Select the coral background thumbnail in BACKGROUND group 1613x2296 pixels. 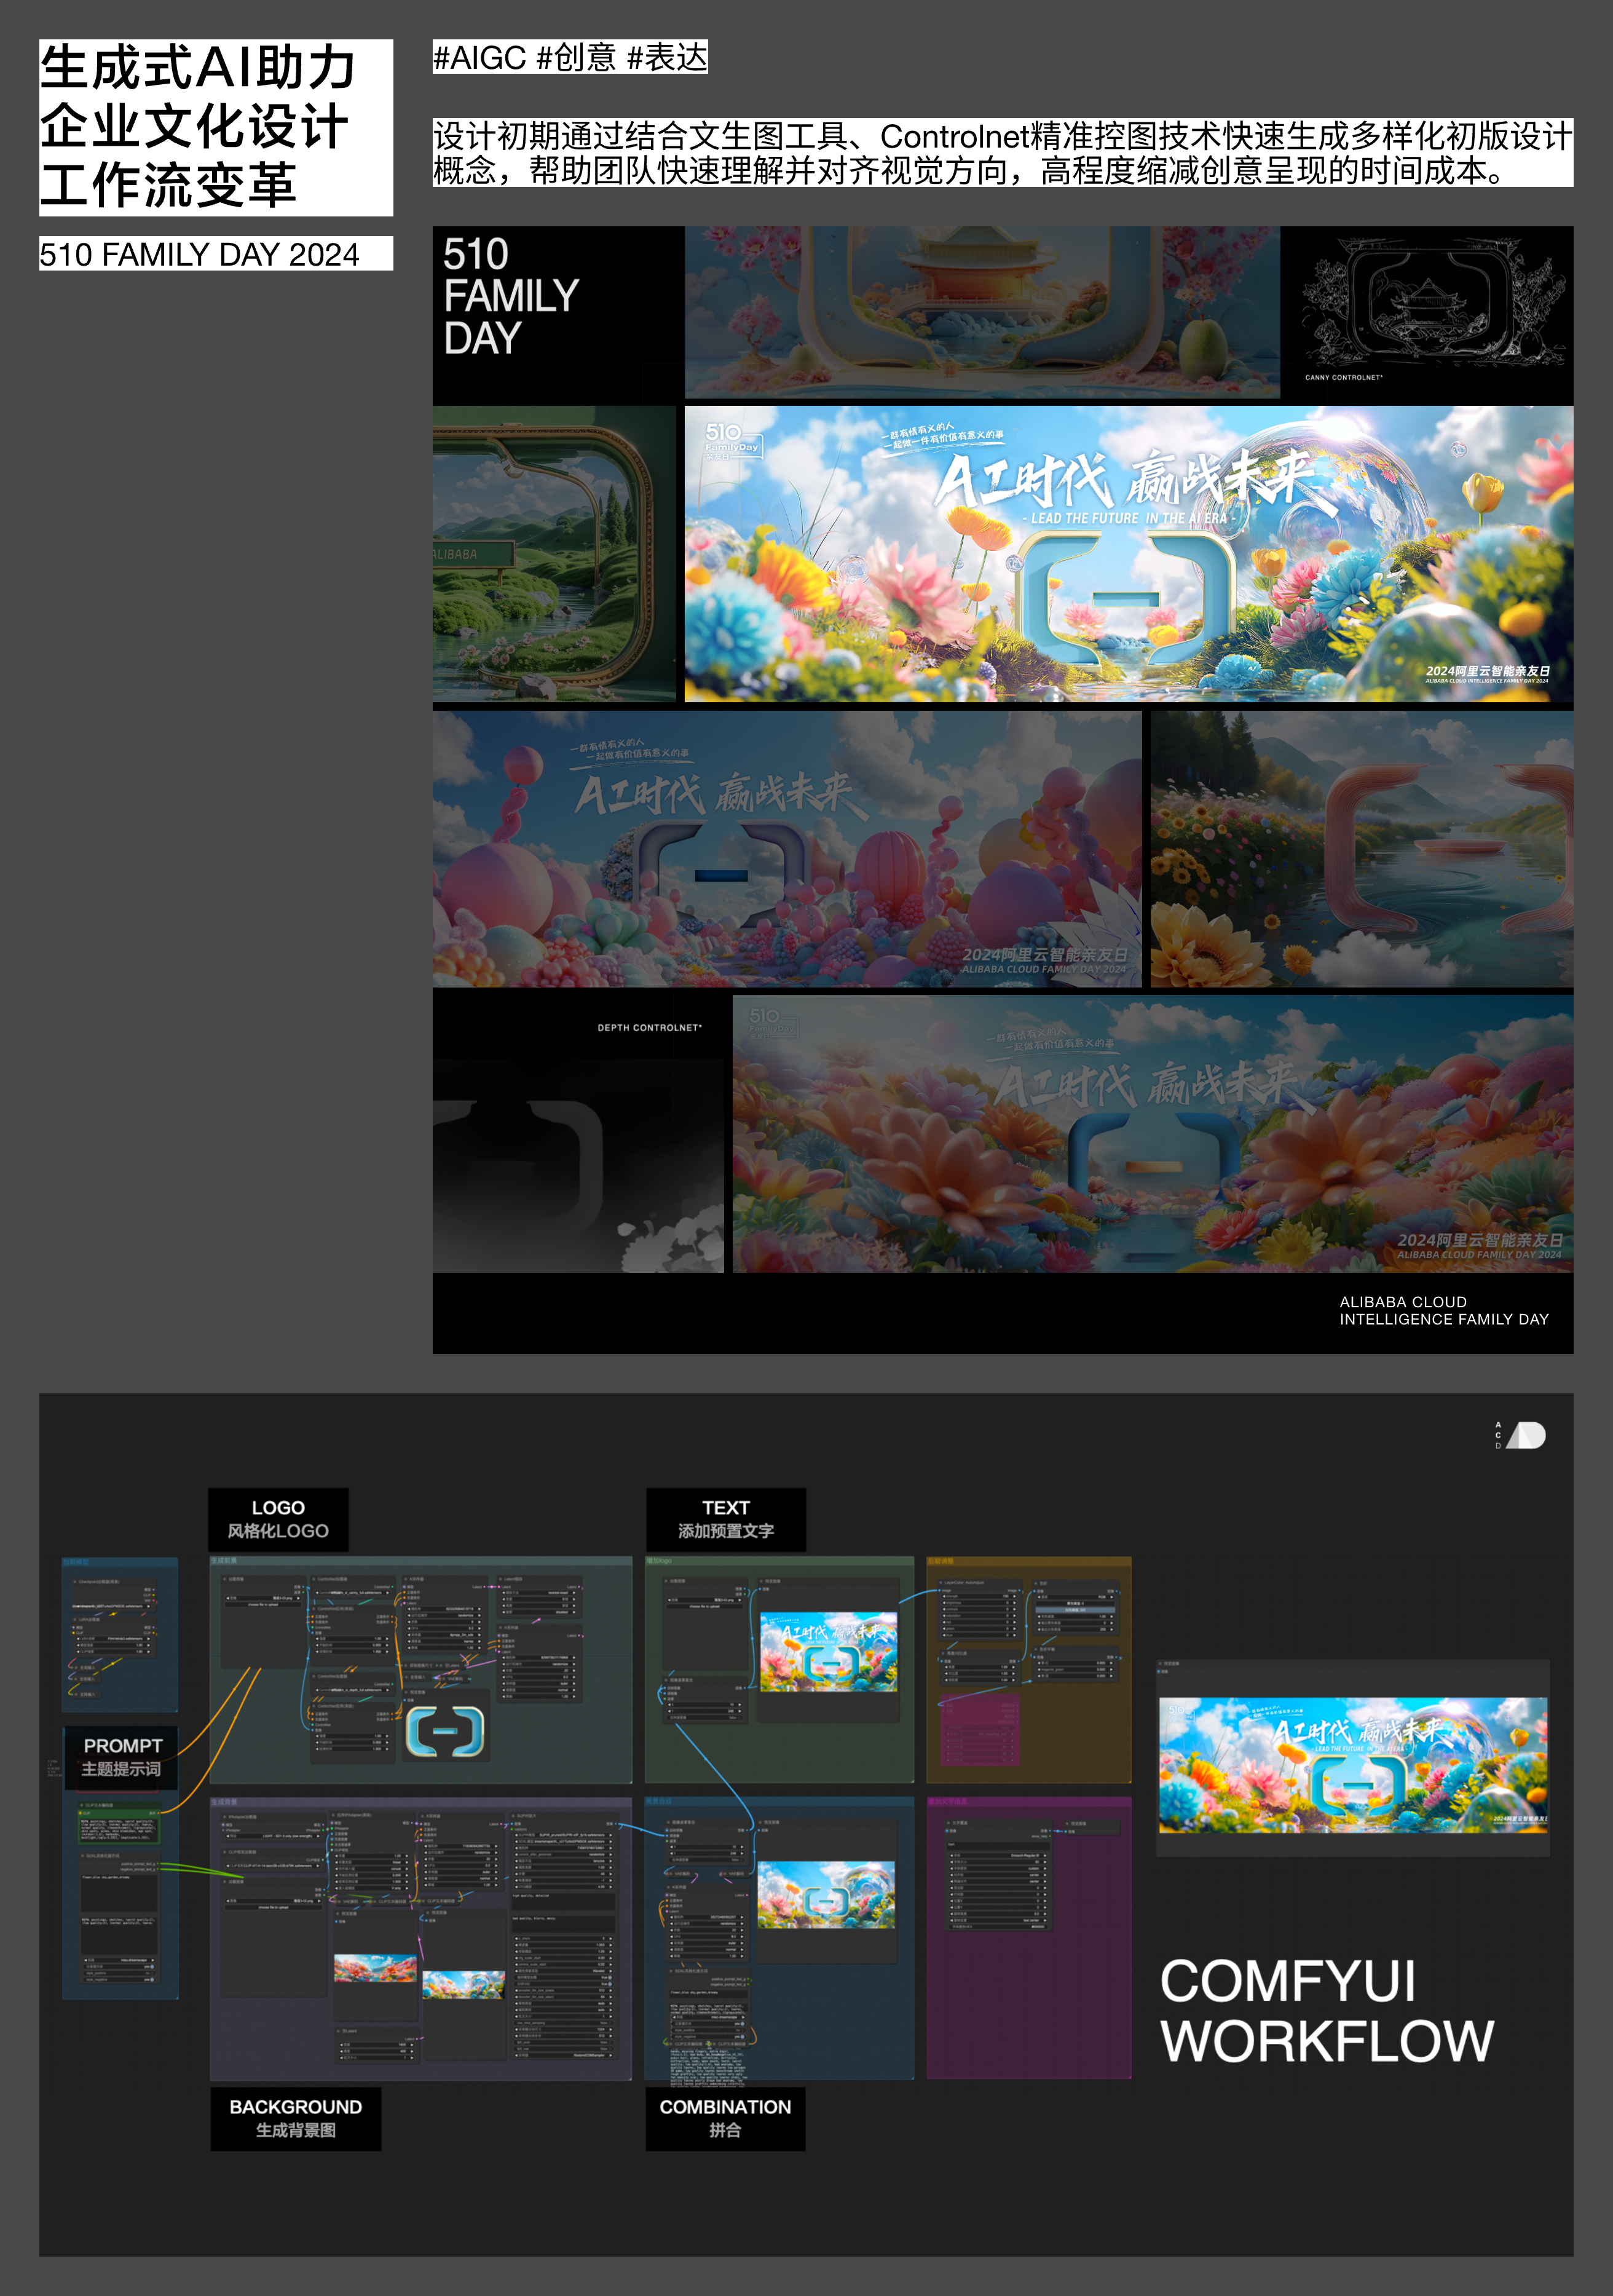[375, 1968]
